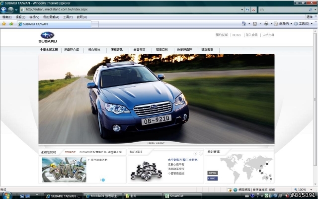This screenshot has width=318, height=199.
Task: Click the Japan marker on world map
Action: pyautogui.click(x=267, y=164)
